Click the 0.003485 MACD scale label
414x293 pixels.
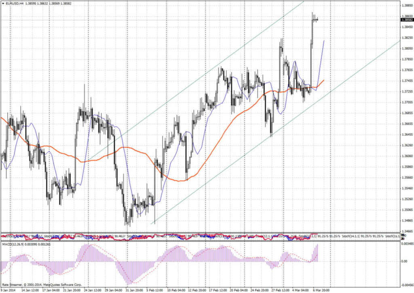tap(406, 243)
